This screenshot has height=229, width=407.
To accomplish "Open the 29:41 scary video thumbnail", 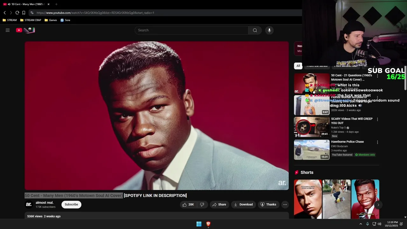I will click(x=312, y=127).
